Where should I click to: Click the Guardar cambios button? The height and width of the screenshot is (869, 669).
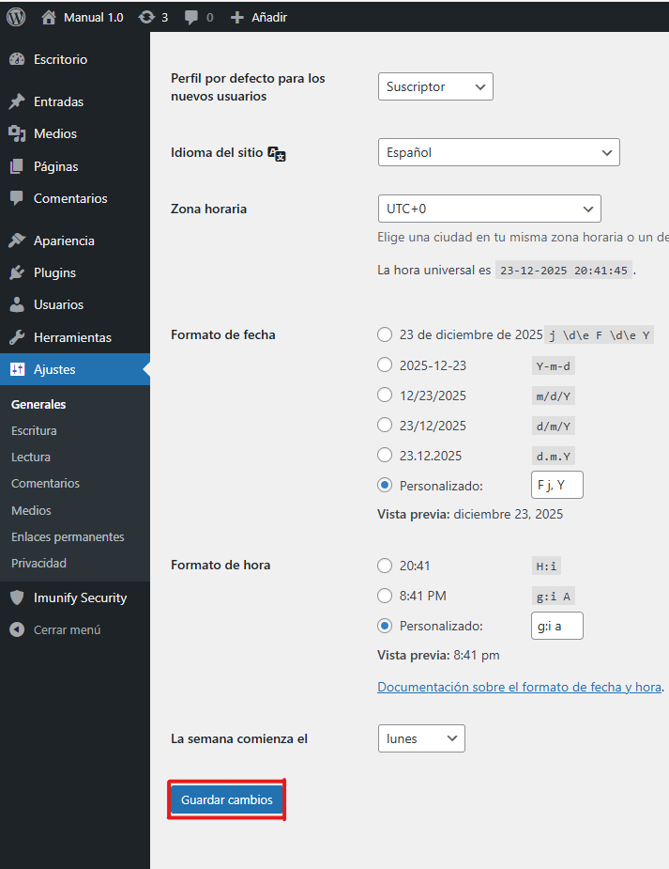[226, 799]
